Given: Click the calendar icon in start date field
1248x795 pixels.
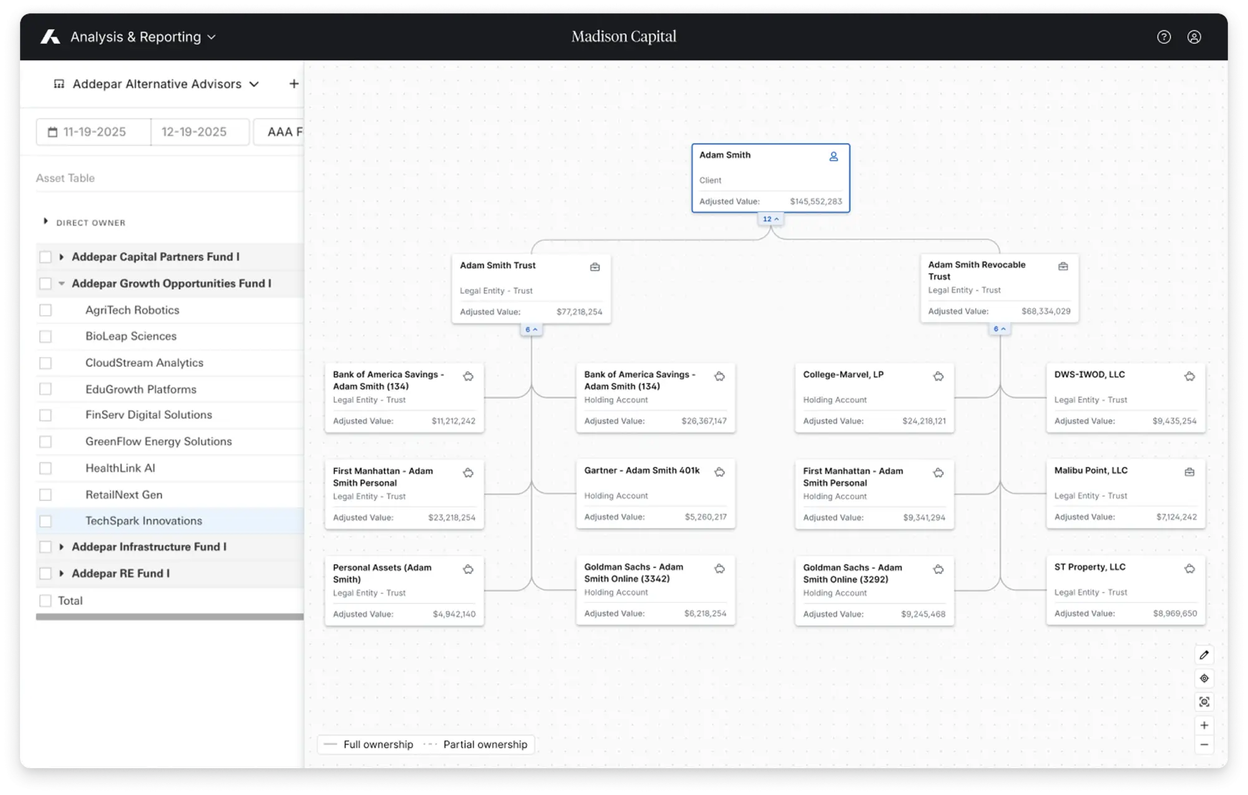Looking at the screenshot, I should click(52, 132).
